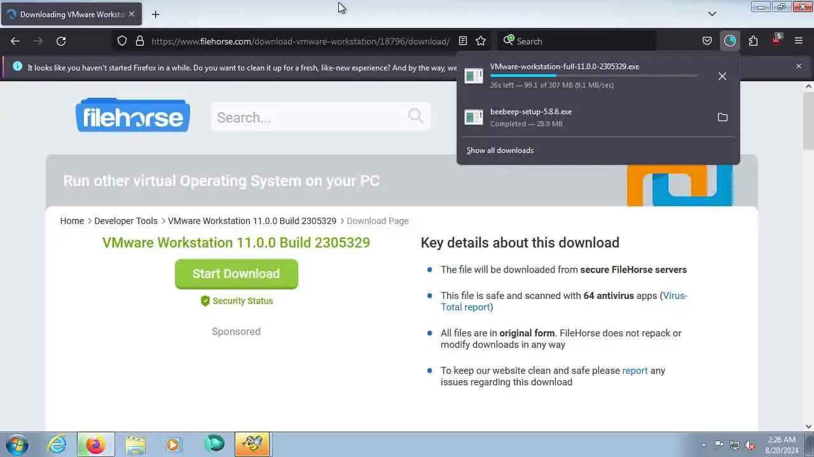Viewport: 814px width, 457px height.
Task: Open a new tab
Action: point(155,14)
